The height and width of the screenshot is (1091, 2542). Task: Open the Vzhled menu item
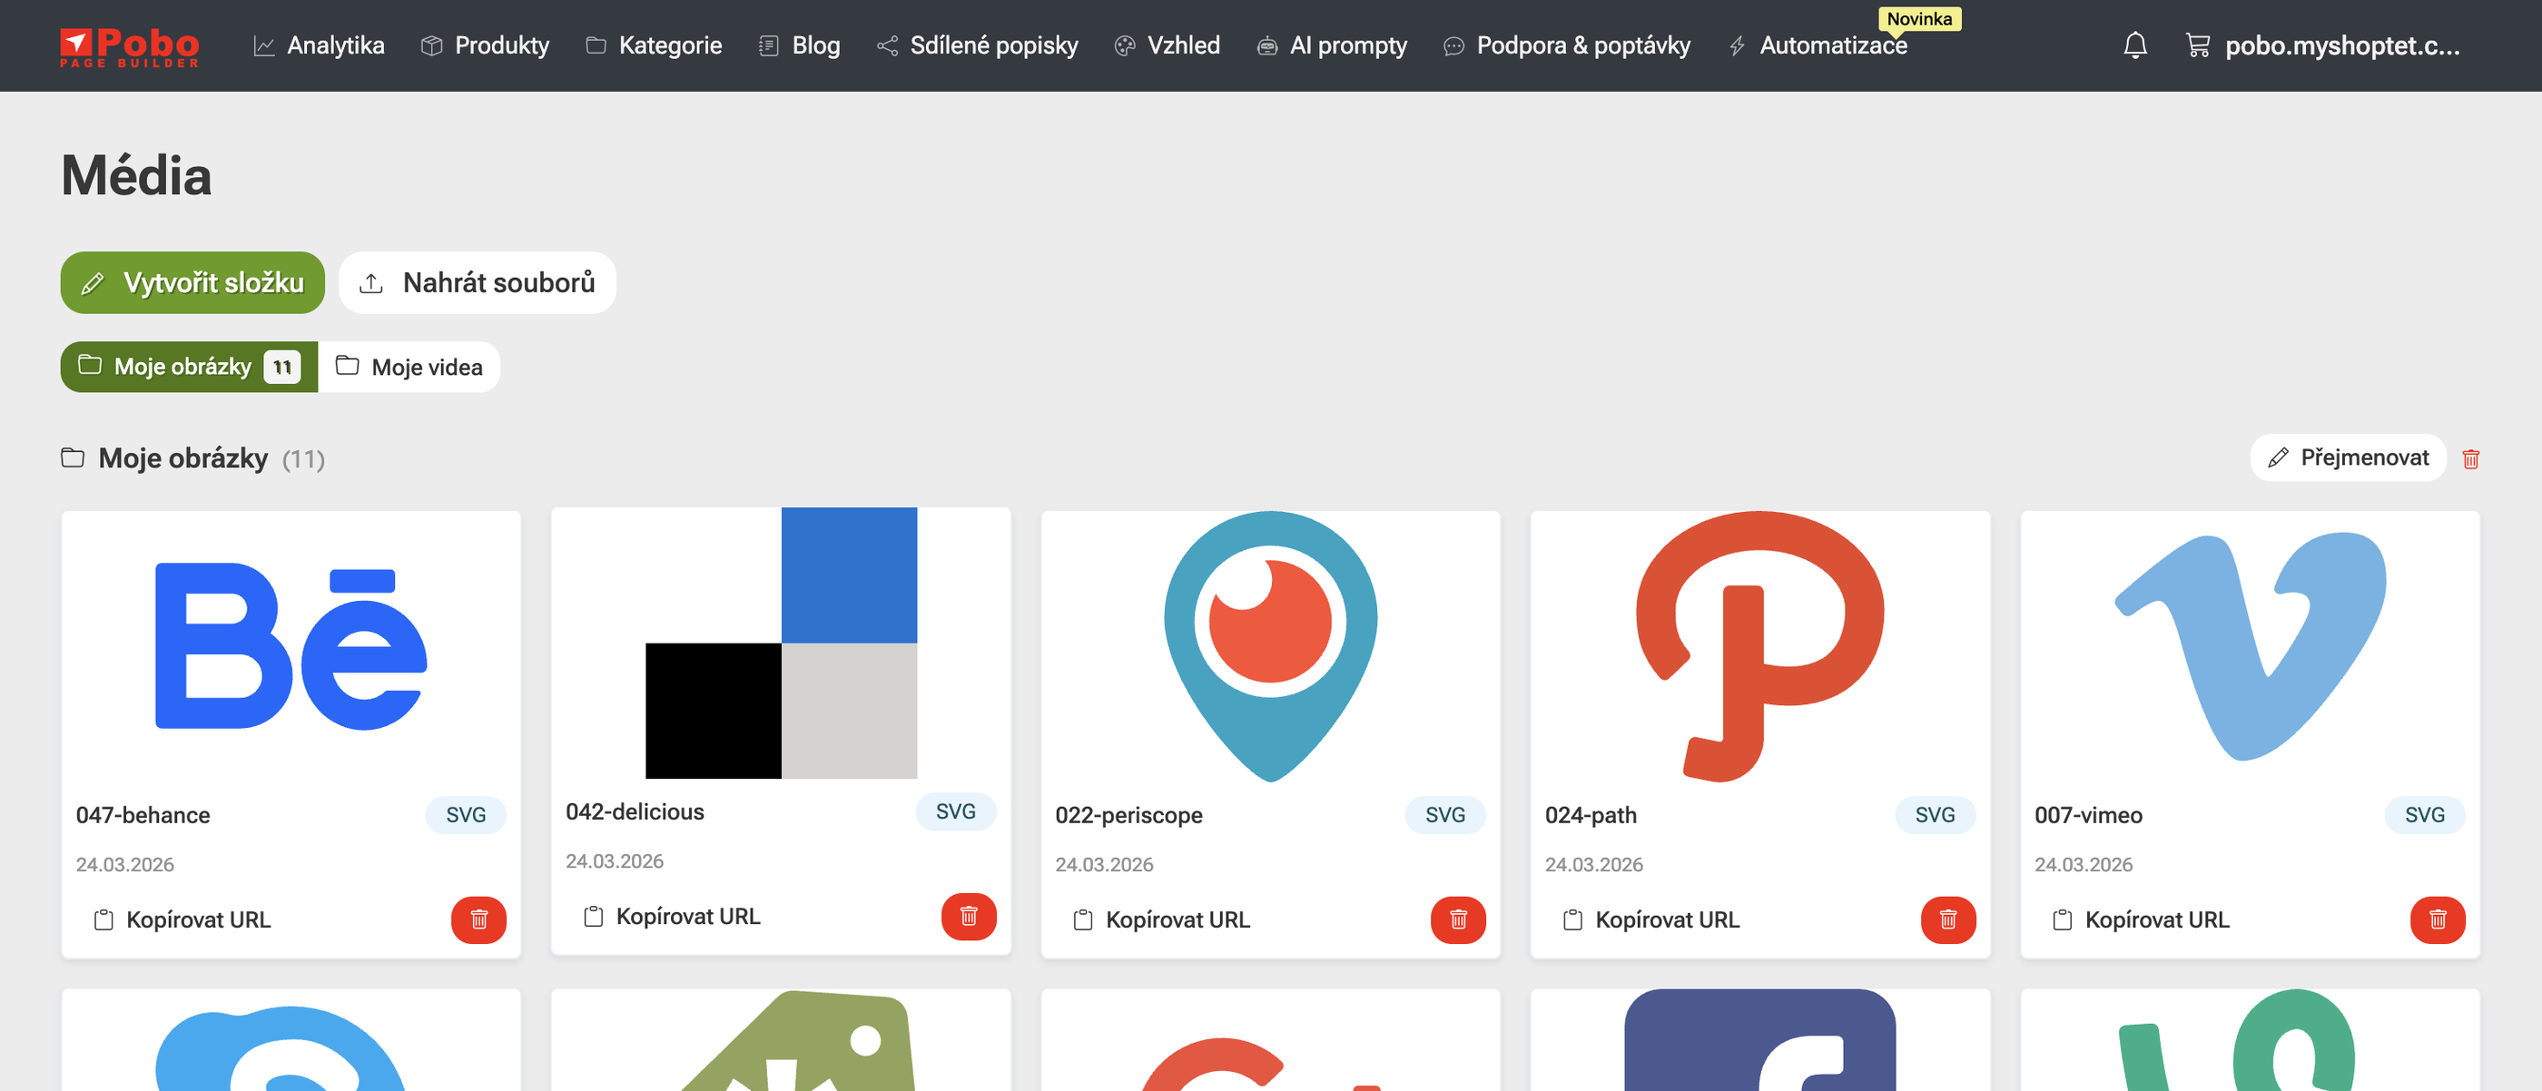pos(1167,45)
